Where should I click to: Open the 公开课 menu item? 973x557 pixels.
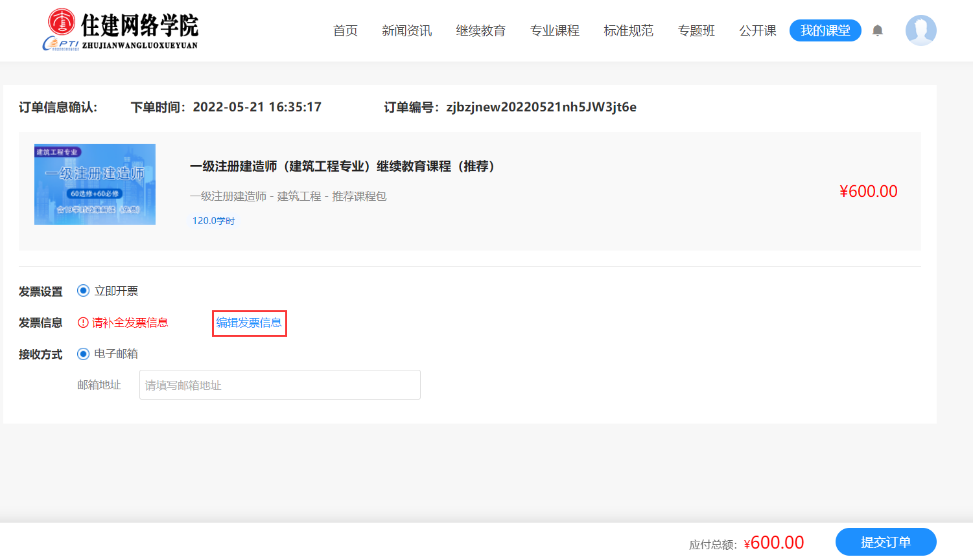(x=758, y=30)
